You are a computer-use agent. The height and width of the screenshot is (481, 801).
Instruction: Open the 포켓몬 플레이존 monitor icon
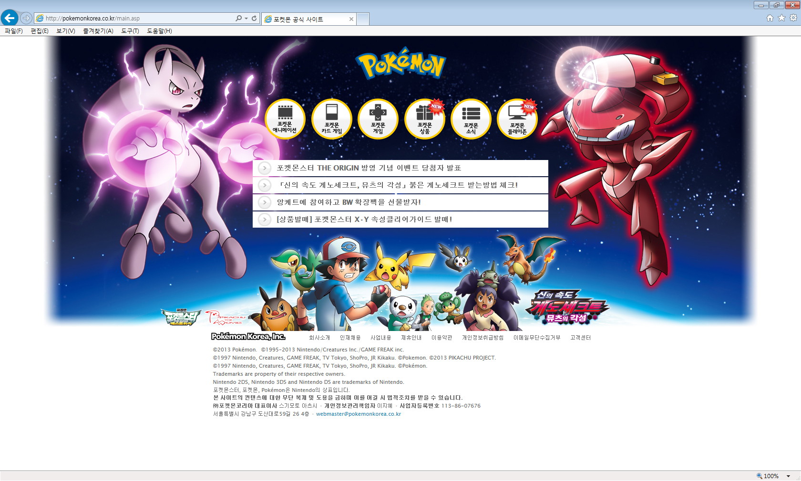click(517, 119)
